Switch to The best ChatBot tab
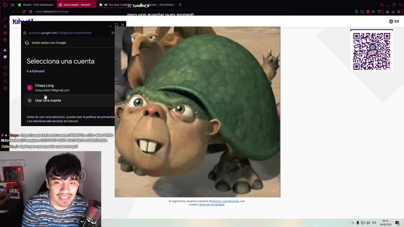The height and width of the screenshot is (227, 404). [117, 5]
